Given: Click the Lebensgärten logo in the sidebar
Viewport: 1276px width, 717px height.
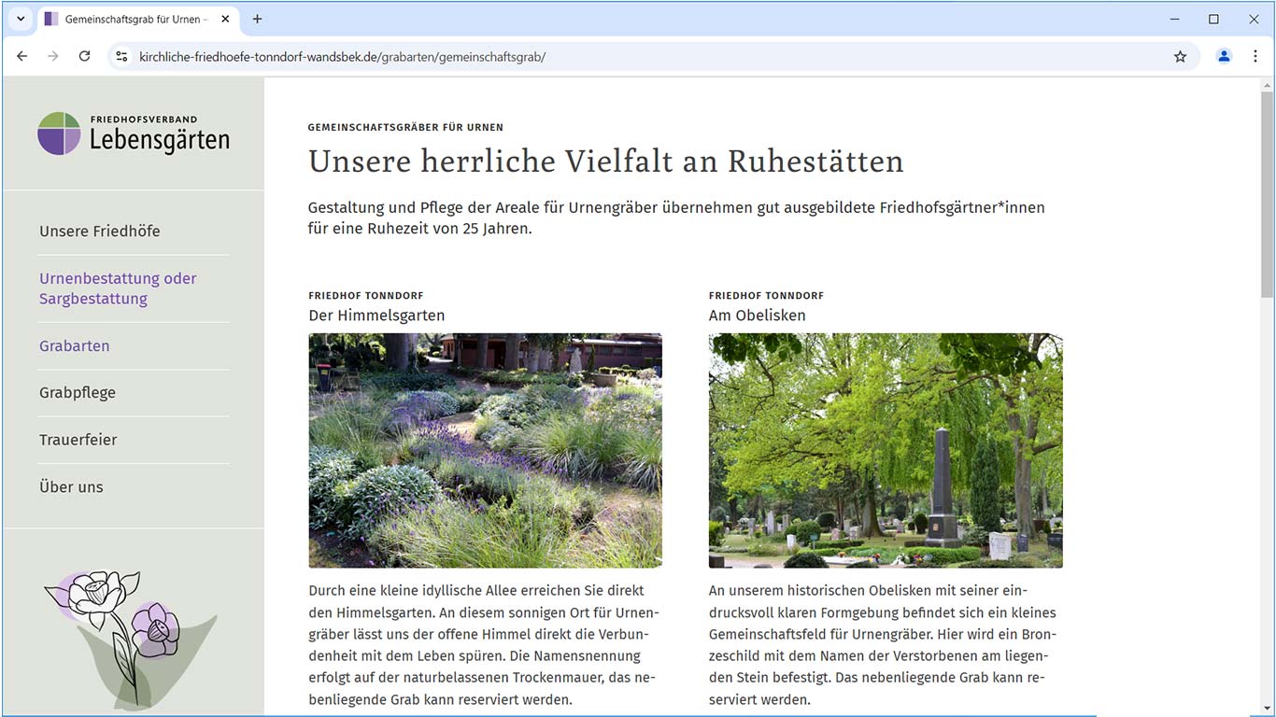Looking at the screenshot, I should click(134, 134).
